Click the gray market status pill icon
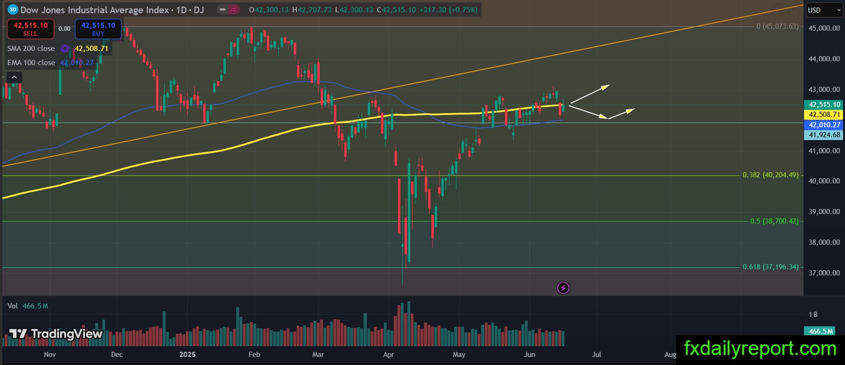Viewport: 845px width, 365px height. 223,9
